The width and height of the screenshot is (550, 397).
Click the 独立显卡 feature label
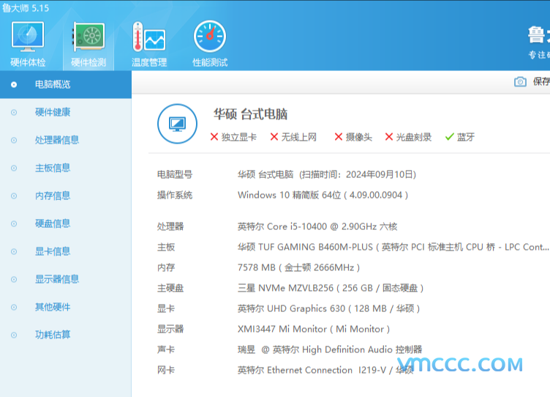239,137
